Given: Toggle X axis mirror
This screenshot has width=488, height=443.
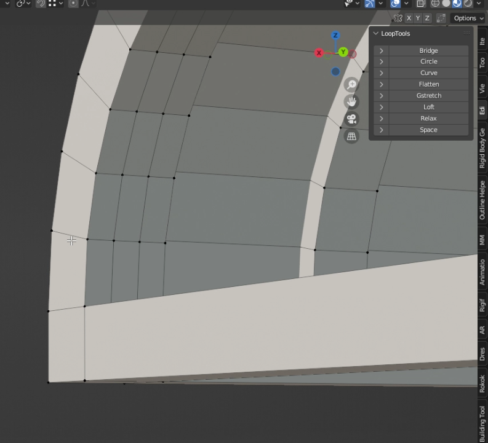Looking at the screenshot, I should tap(409, 18).
